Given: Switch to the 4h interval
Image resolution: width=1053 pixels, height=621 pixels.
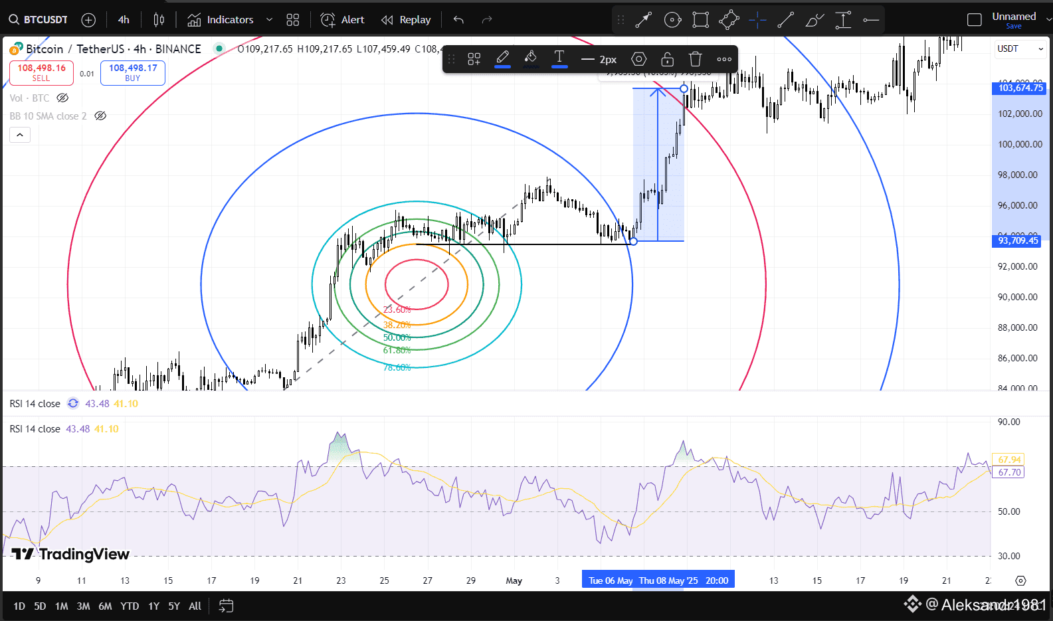Looking at the screenshot, I should tap(124, 20).
